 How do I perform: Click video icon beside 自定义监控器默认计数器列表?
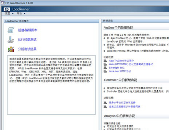pyautogui.click(x=105, y=107)
